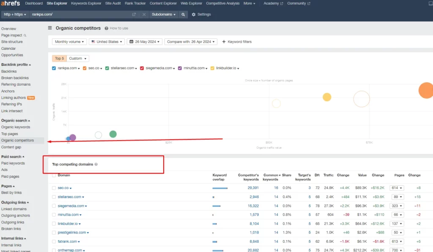Click 29,391 competitor keywords for seo.co
The width and height of the screenshot is (433, 252).
[253, 188]
